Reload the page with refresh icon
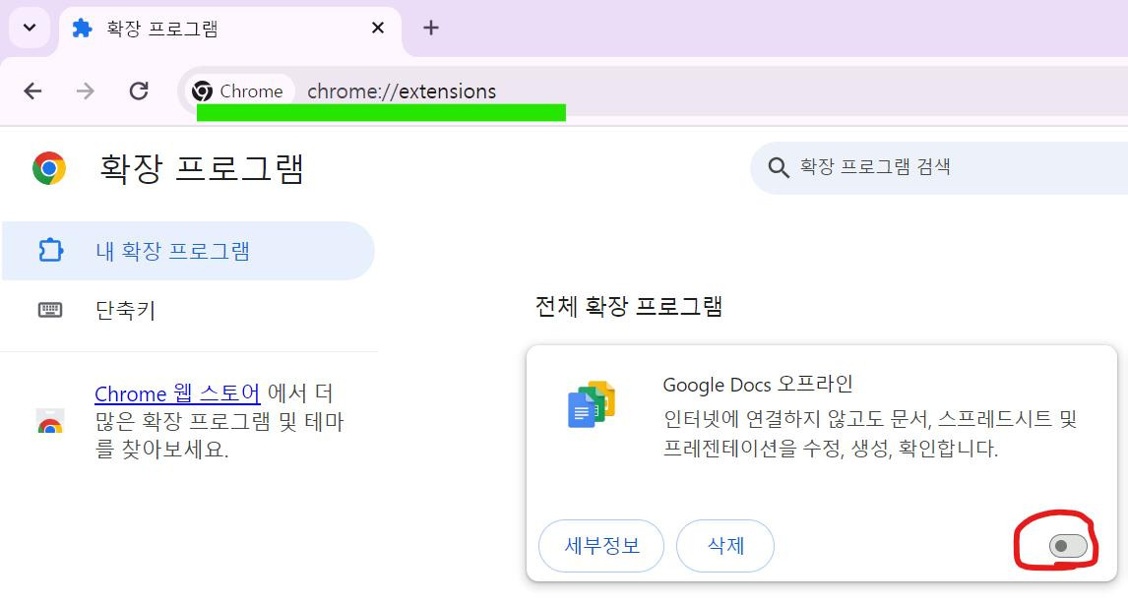 [139, 91]
